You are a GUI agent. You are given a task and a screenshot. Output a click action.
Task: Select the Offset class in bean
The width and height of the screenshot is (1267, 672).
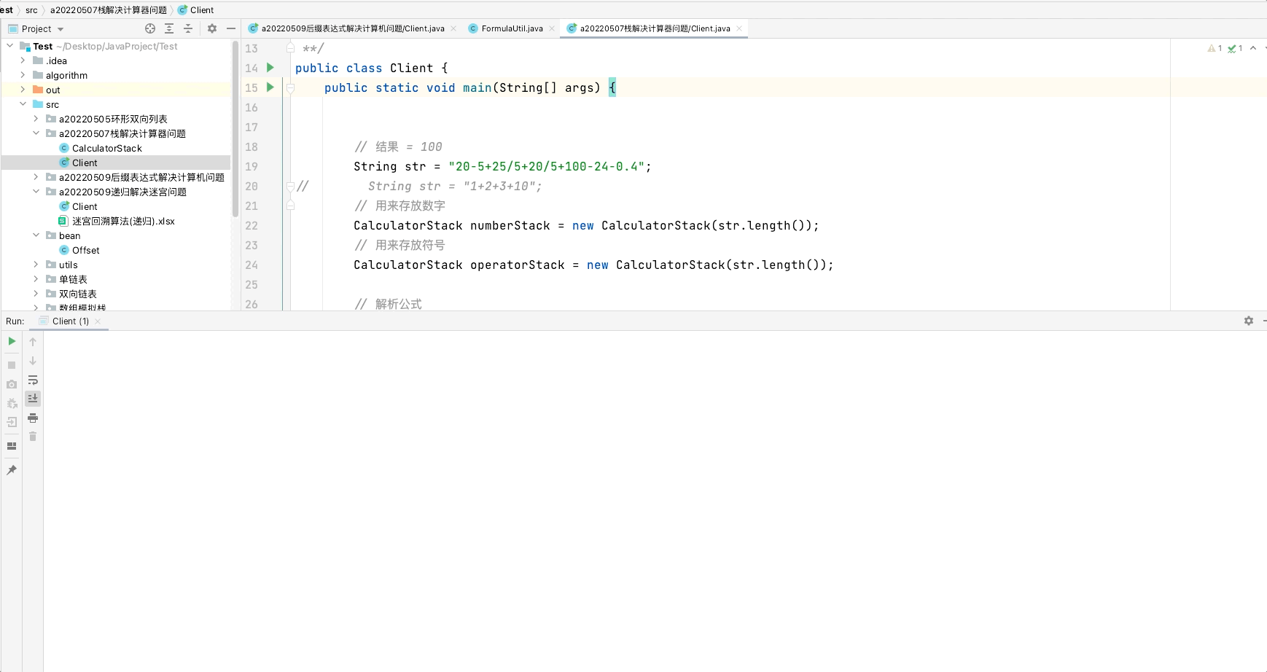(x=85, y=250)
